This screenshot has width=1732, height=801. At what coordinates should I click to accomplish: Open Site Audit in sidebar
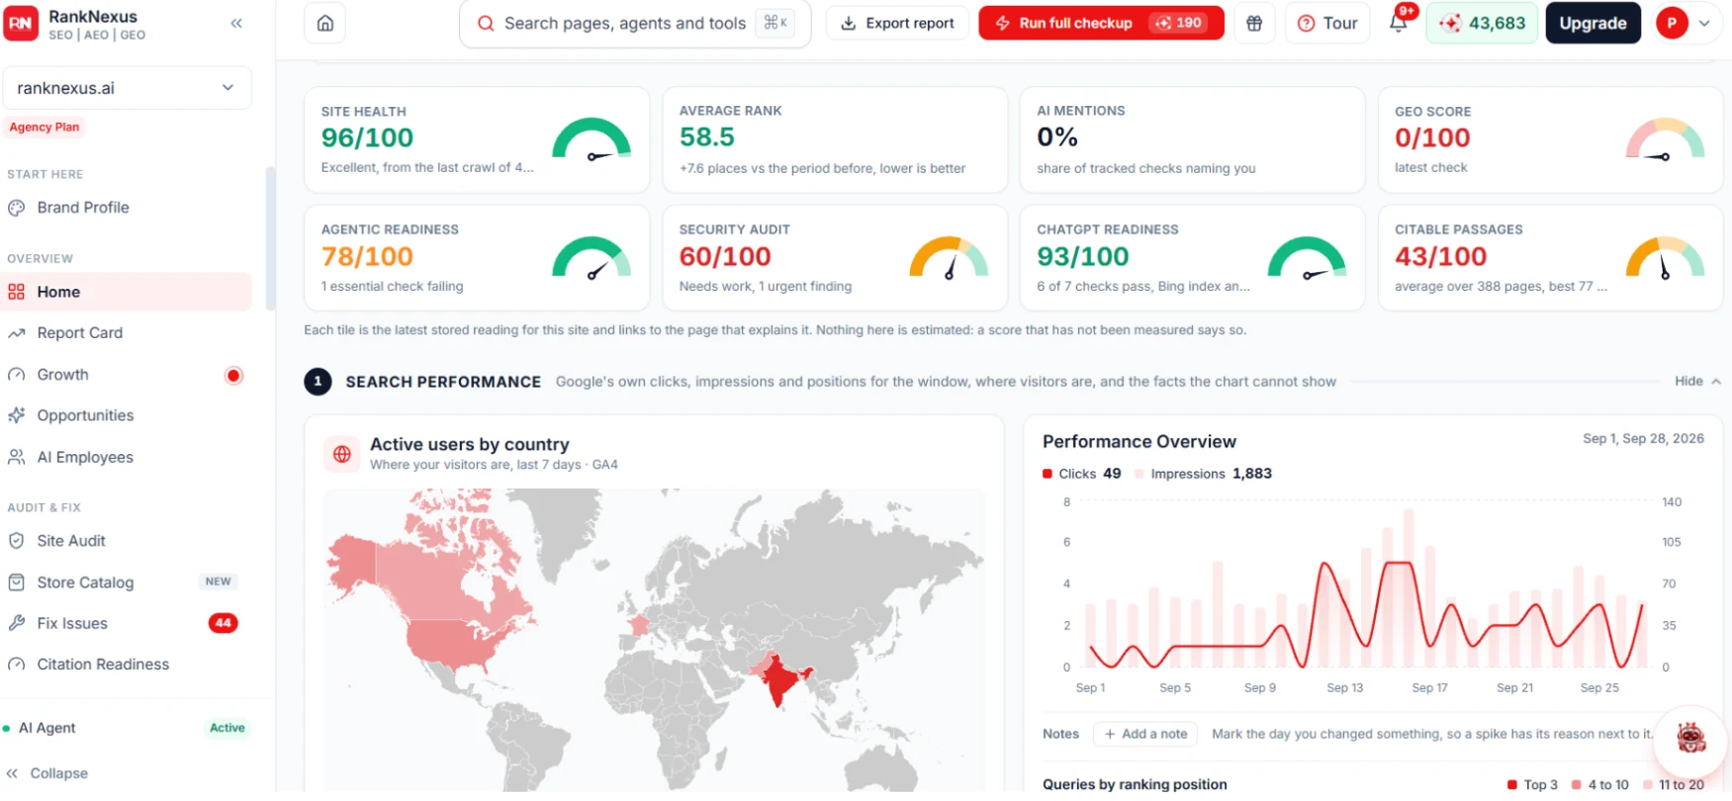127,541
